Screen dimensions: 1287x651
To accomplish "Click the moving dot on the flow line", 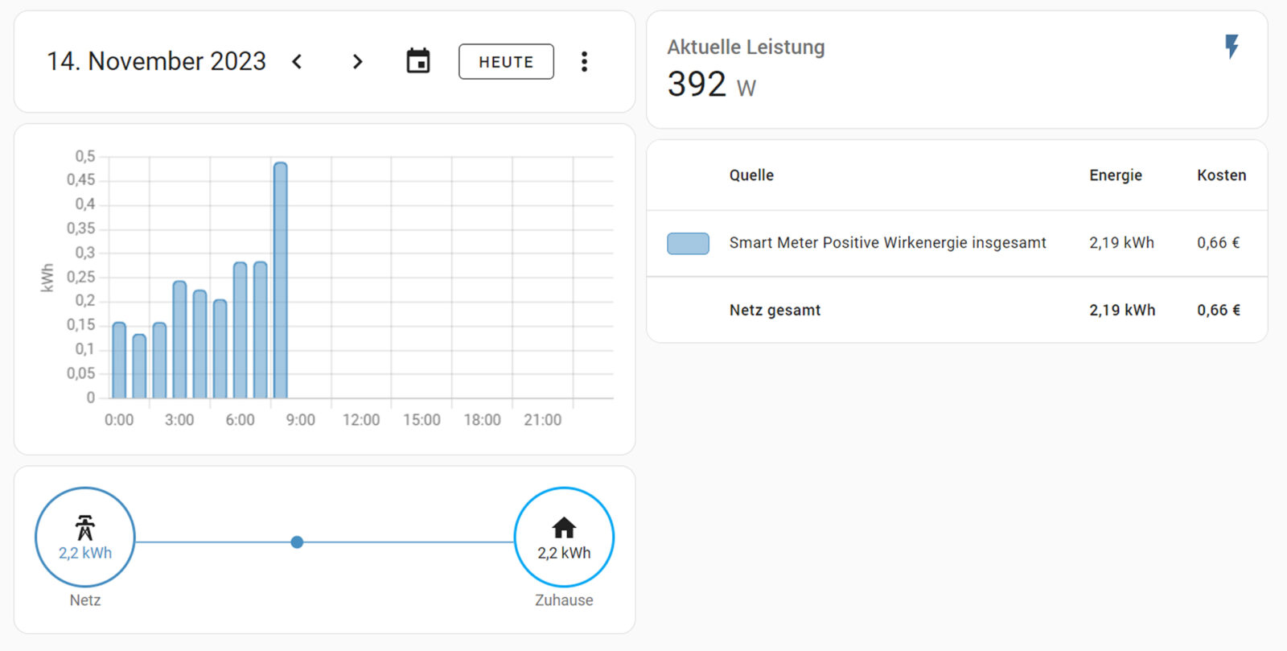I will tap(297, 542).
